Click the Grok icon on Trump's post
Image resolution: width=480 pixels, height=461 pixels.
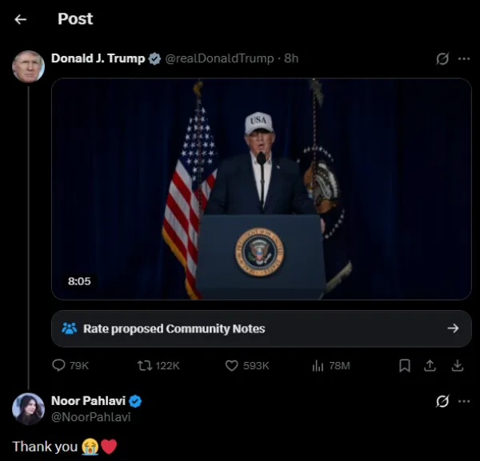442,59
